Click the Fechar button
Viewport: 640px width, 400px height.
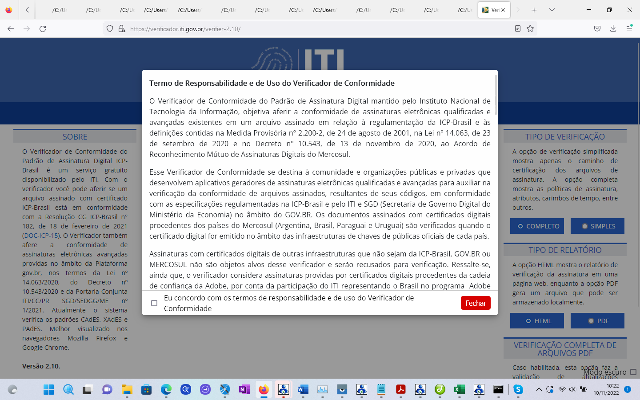tap(475, 303)
